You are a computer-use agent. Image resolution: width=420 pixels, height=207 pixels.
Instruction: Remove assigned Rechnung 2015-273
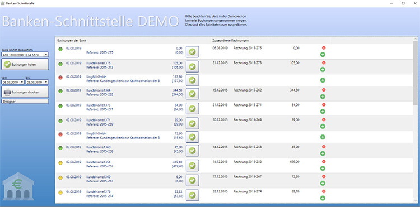click(324, 63)
